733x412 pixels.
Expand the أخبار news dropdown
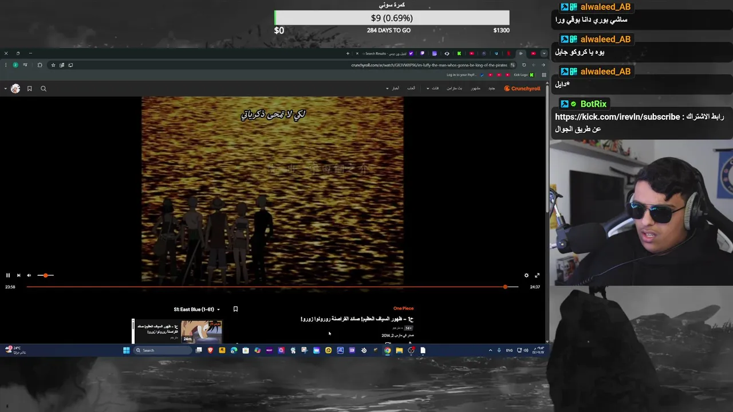[393, 88]
